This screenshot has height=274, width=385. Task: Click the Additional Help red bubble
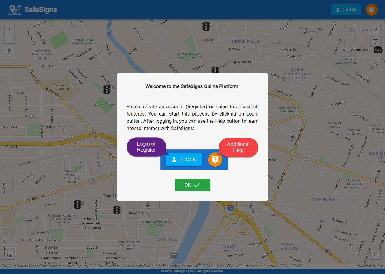[238, 147]
